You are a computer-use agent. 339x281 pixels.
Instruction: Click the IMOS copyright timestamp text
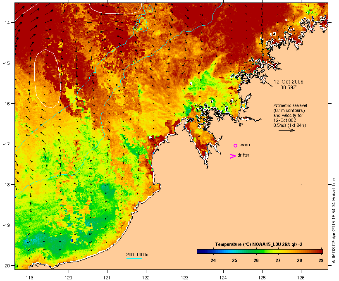coord(334,221)
